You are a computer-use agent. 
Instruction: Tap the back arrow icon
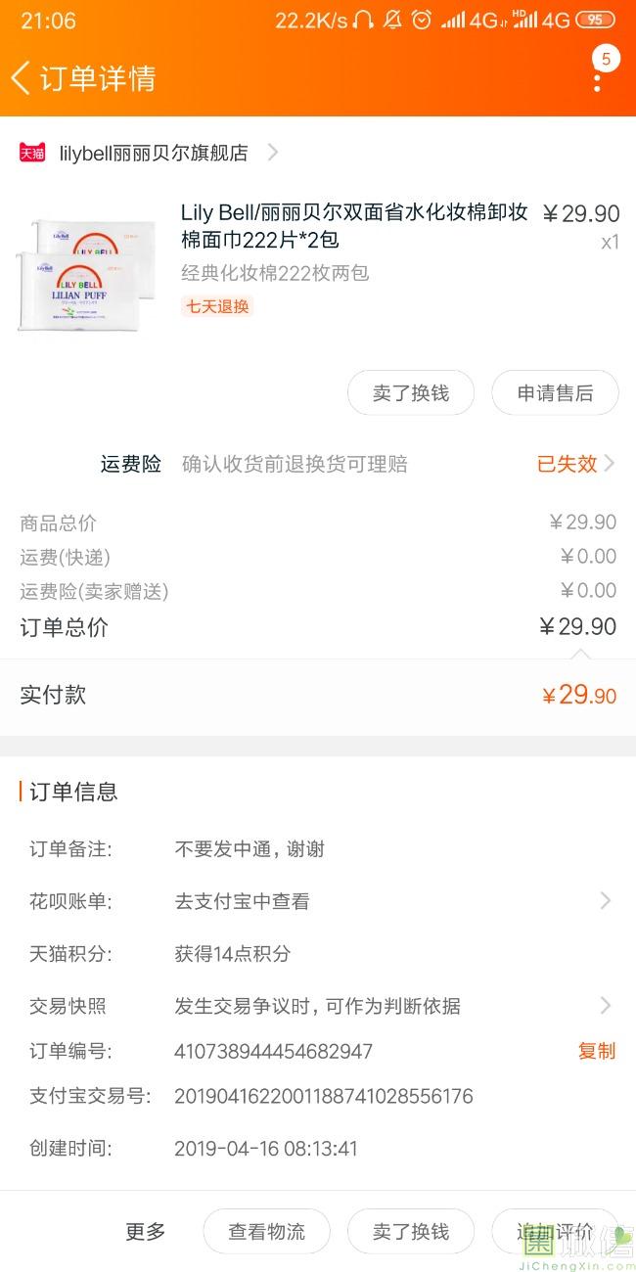(x=21, y=78)
